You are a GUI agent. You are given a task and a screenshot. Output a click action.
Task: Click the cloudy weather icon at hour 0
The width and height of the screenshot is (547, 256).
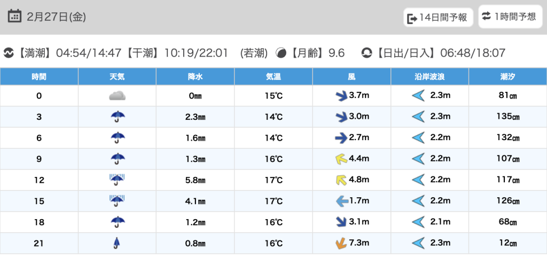117,96
